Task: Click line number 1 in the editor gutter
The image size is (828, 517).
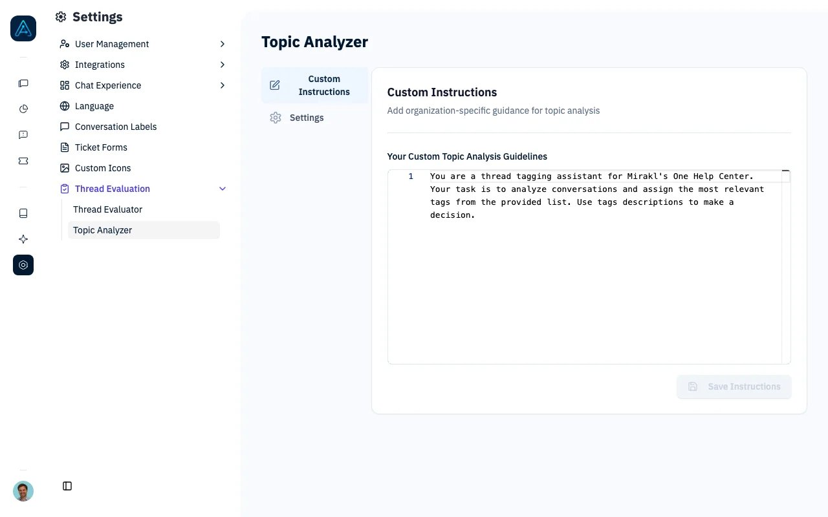Action: [411, 176]
